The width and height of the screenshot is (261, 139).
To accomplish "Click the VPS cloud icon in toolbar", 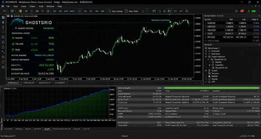I will pos(42,11).
